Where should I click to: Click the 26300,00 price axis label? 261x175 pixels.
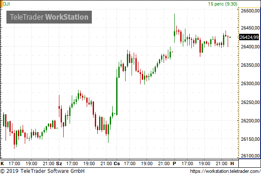click(250, 83)
